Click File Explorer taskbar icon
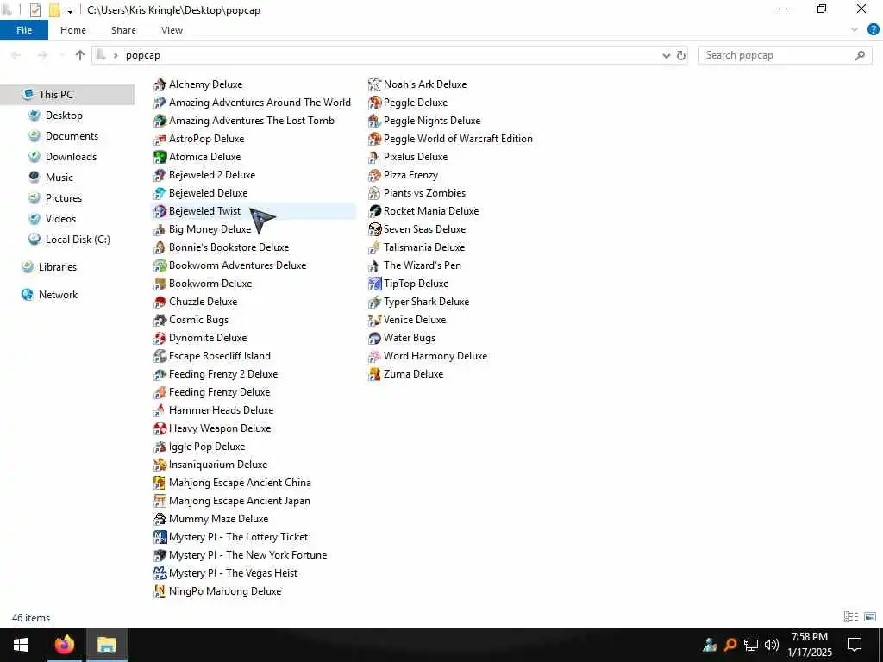The width and height of the screenshot is (883, 662). pyautogui.click(x=106, y=645)
